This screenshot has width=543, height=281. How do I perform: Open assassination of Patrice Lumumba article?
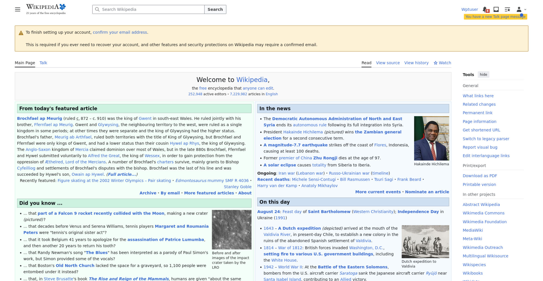tap(166, 240)
